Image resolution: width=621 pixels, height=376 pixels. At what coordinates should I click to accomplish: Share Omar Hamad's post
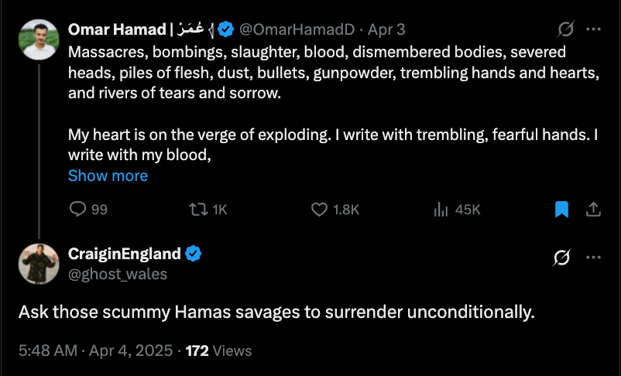tap(594, 210)
